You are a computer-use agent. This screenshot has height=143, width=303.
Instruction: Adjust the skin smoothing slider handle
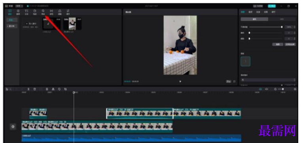(249, 33)
